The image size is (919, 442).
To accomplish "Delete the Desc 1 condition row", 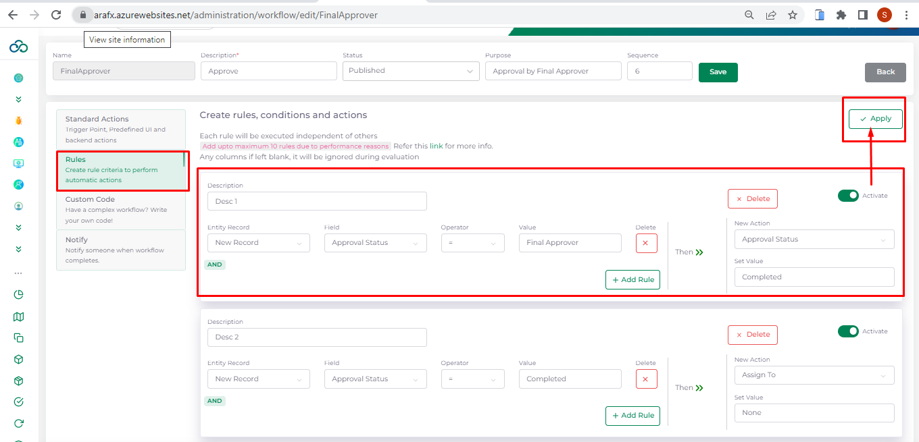I will point(646,243).
